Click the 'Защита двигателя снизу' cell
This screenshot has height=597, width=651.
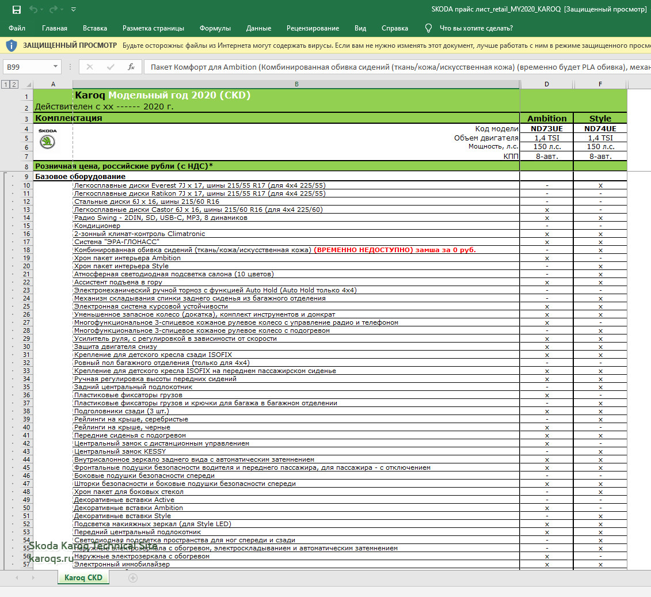tap(296, 347)
